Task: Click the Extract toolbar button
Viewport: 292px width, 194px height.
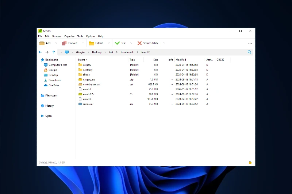Action: click(96, 43)
